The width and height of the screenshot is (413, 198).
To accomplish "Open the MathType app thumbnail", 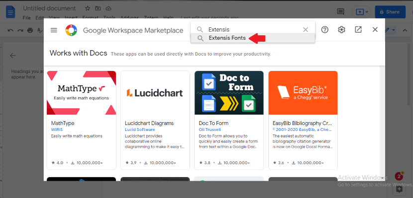I will click(82, 93).
